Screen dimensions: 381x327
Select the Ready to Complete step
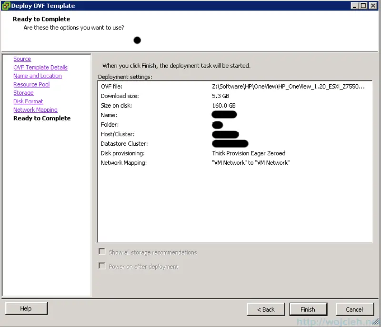pyautogui.click(x=42, y=118)
